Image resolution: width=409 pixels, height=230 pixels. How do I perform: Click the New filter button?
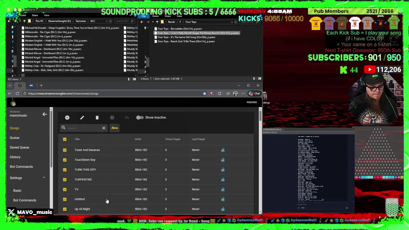point(114,128)
